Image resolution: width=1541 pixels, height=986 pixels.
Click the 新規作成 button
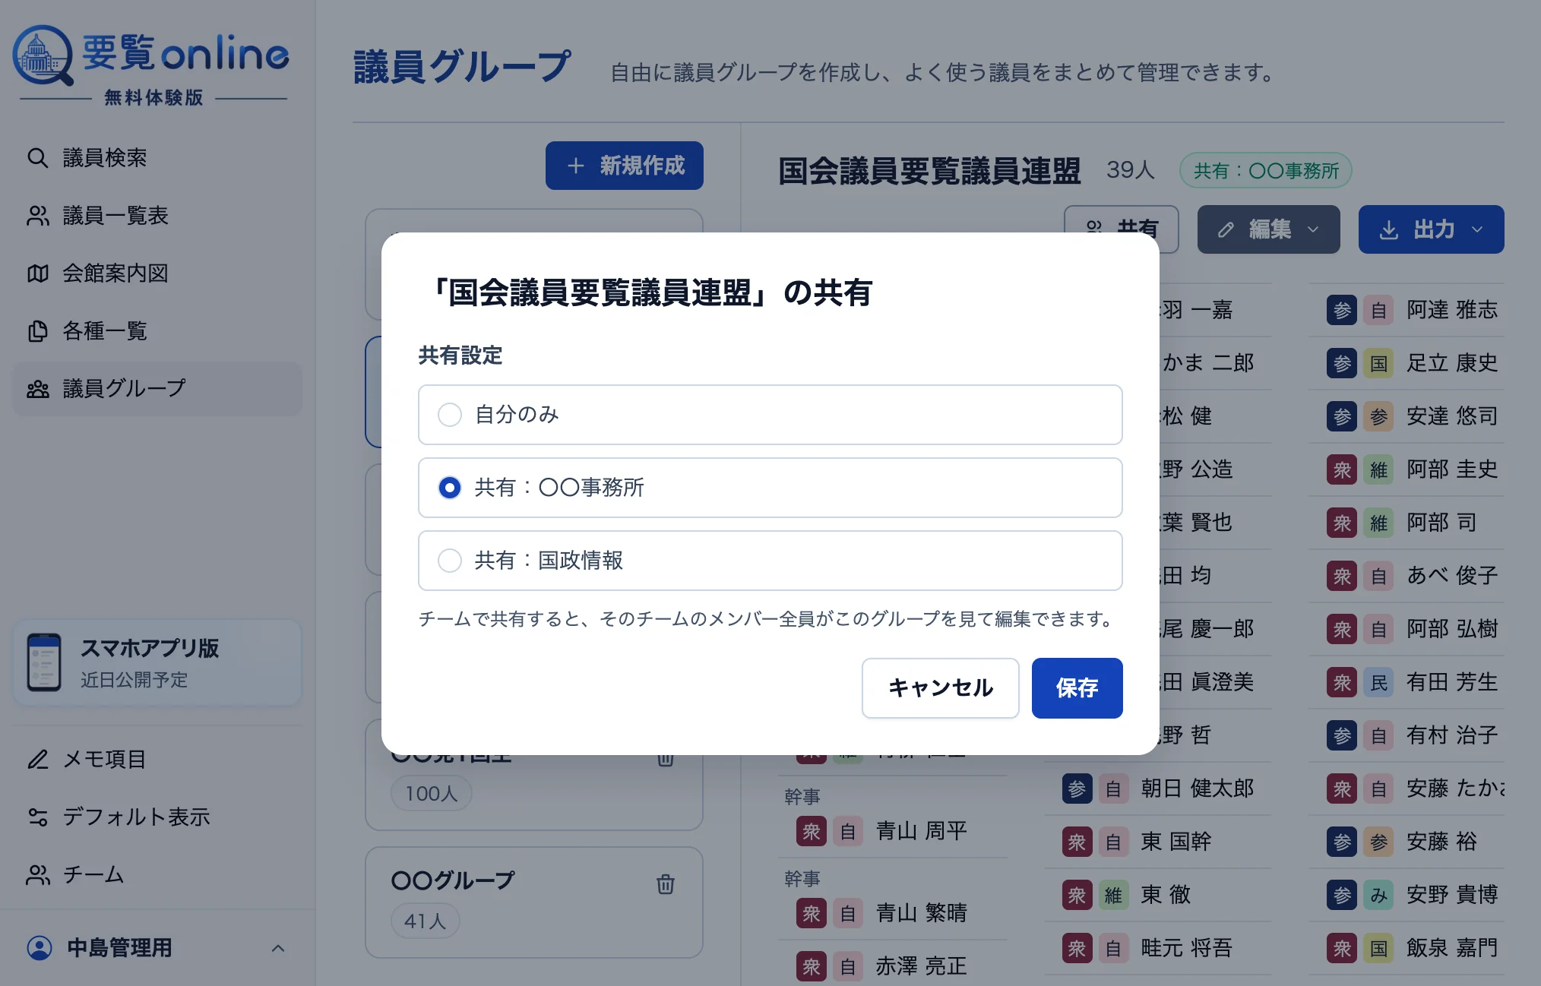pos(624,166)
